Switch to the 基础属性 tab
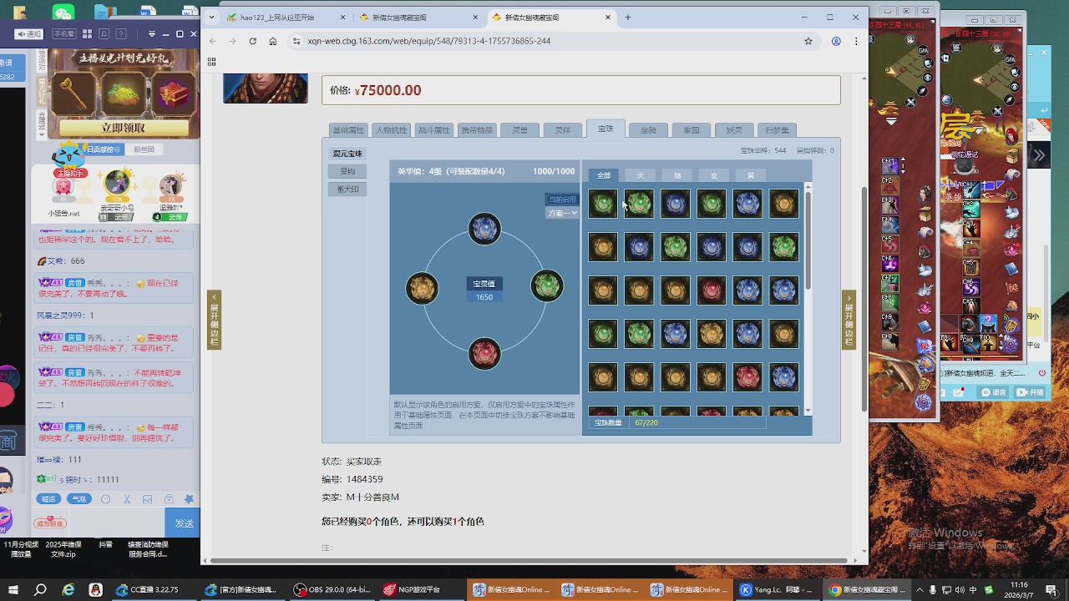 click(348, 130)
